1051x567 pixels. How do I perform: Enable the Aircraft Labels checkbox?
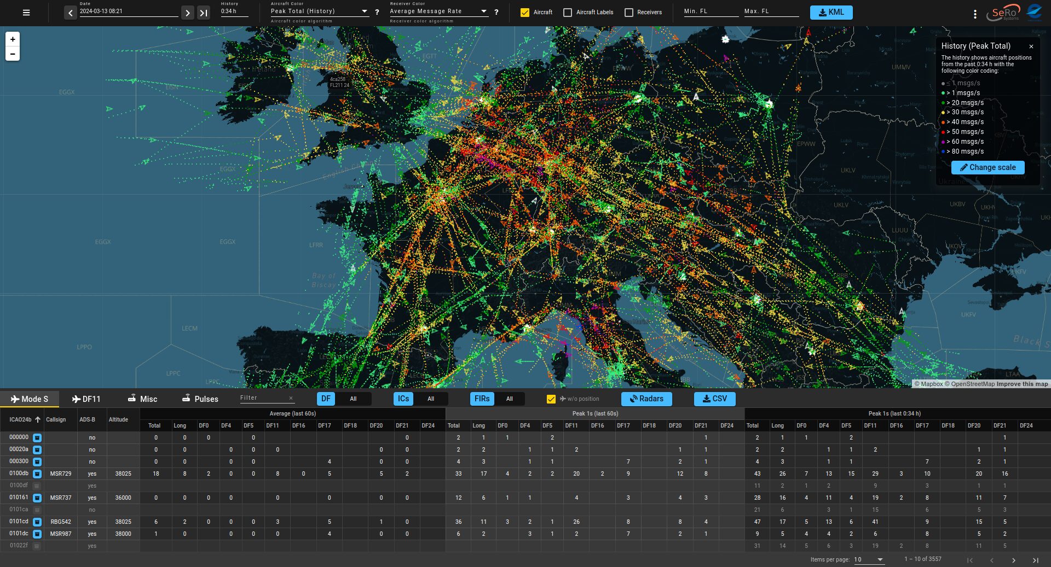568,12
